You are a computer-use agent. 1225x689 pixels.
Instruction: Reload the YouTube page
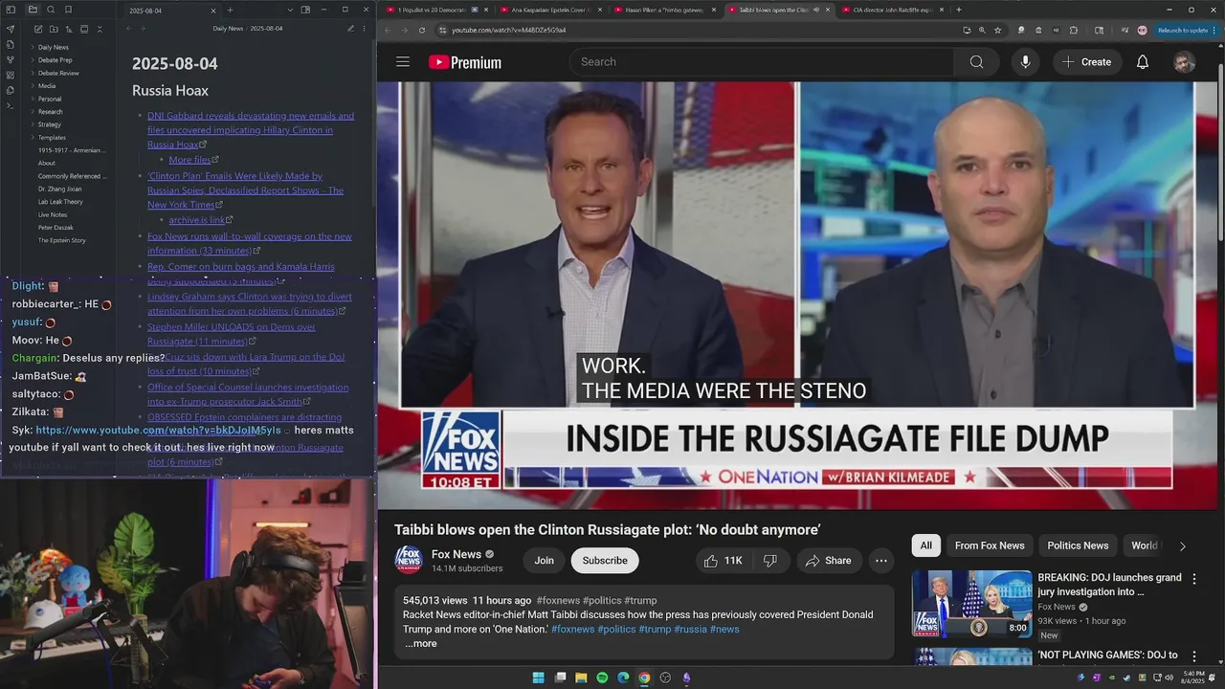(x=422, y=30)
